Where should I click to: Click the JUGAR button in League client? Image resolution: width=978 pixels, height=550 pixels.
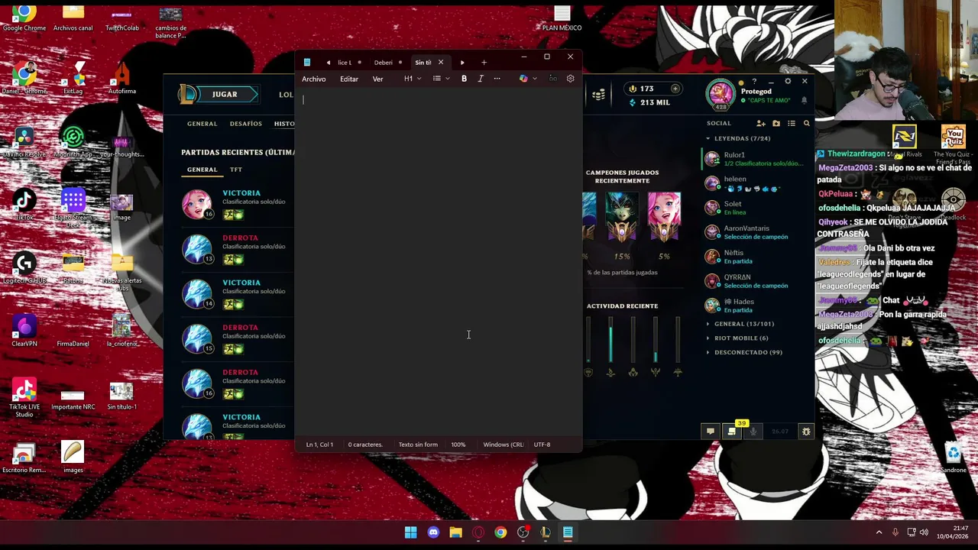[x=224, y=94]
